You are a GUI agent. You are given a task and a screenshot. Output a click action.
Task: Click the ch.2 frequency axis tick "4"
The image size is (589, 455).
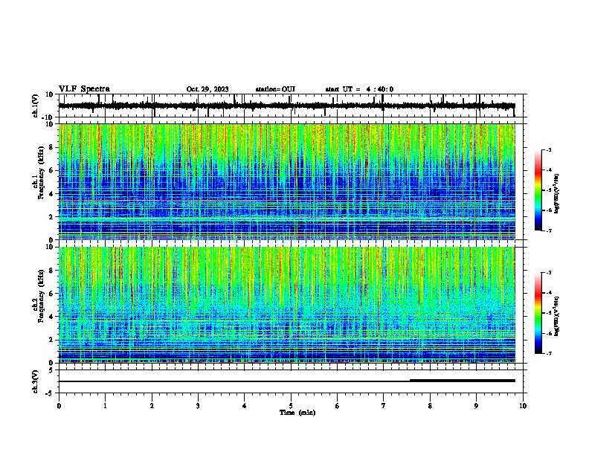[x=52, y=317]
